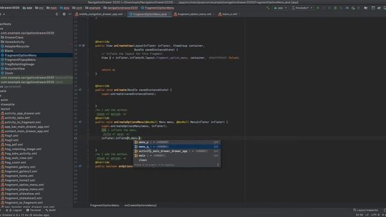Click the example breadcrumb folder

point(93,8)
